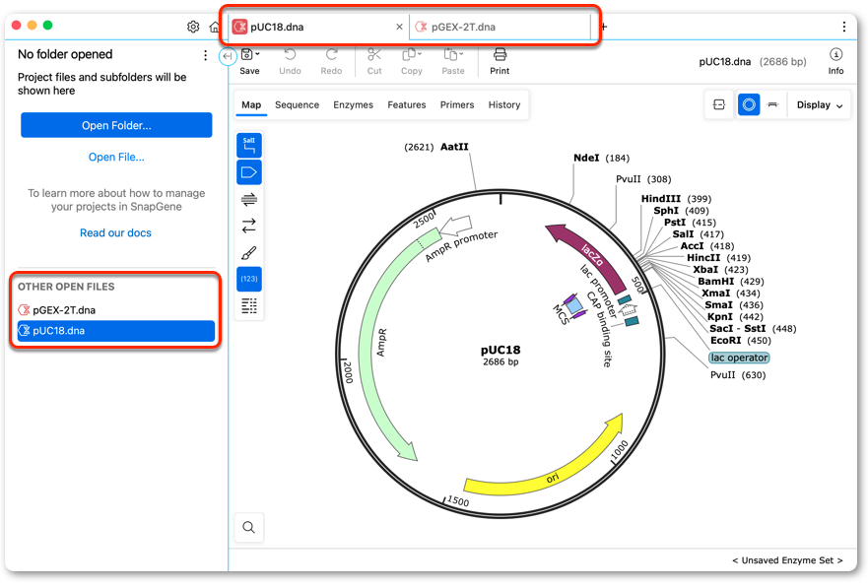Click the Print icon
The width and height of the screenshot is (868, 588).
point(500,61)
